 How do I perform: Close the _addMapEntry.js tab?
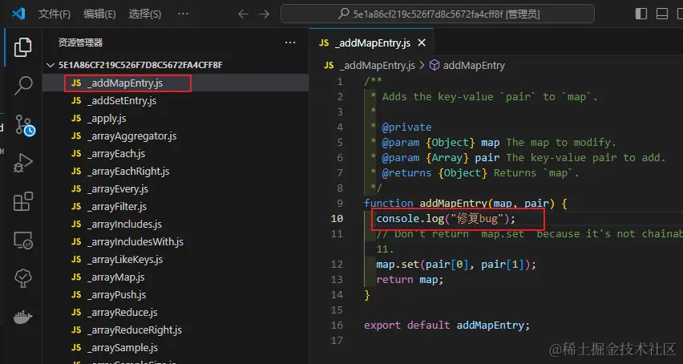coord(422,43)
